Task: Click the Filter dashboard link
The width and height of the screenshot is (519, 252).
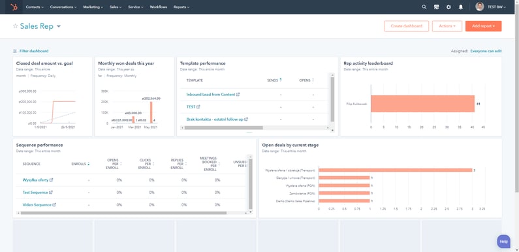Action: (34, 52)
